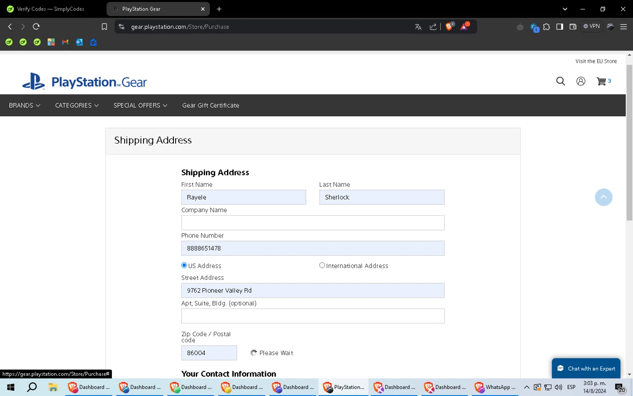Select the US Address radio button
The image size is (633, 396).
coord(184,266)
